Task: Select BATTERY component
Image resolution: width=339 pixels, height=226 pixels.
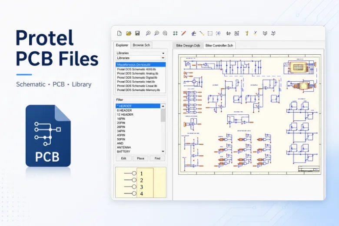Action: pyautogui.click(x=138, y=152)
